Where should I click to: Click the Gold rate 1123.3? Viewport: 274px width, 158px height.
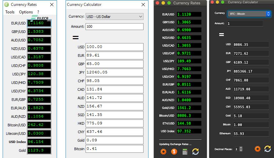[39, 150]
